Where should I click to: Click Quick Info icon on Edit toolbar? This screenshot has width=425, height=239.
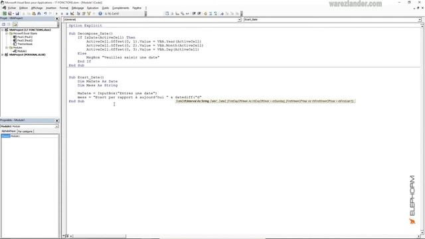click(x=177, y=13)
